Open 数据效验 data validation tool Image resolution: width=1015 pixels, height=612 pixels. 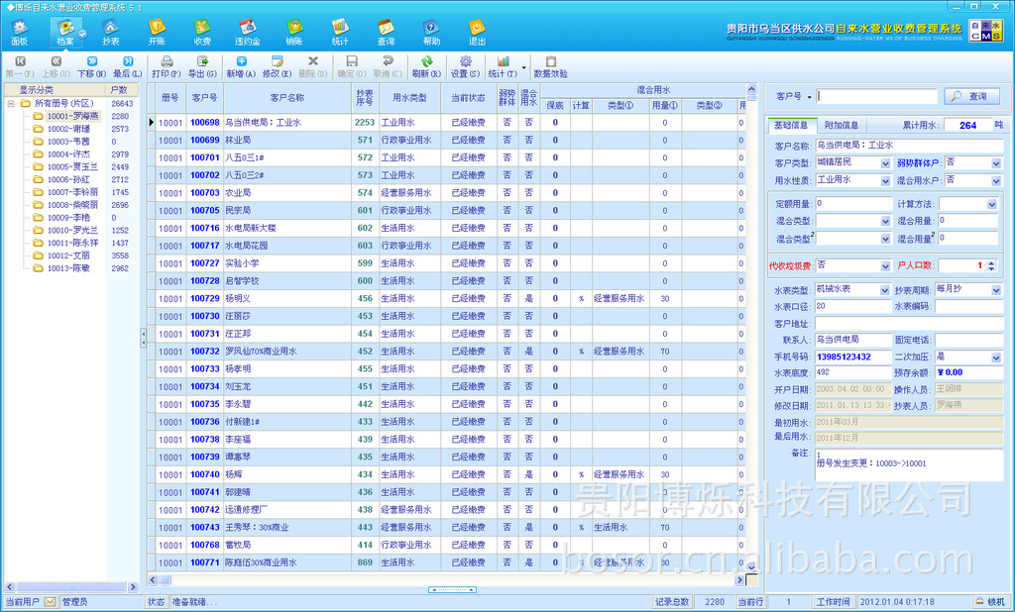click(x=551, y=66)
